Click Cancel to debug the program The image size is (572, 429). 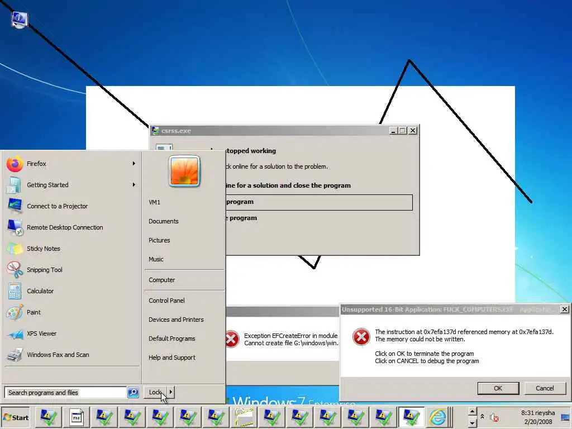click(x=545, y=388)
